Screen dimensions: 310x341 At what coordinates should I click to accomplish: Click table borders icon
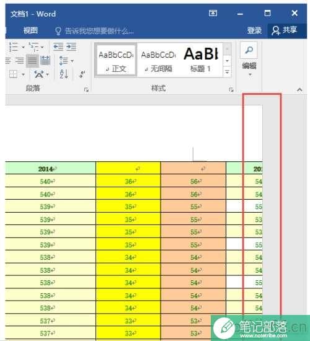click(14, 74)
